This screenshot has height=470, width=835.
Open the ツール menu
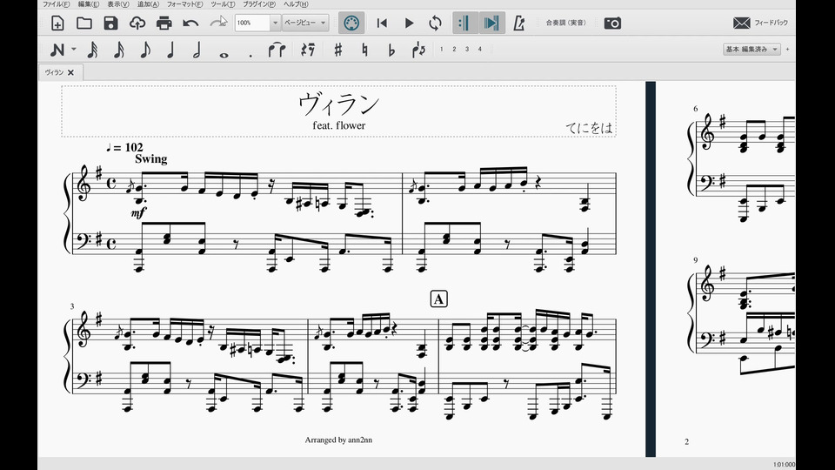point(223,4)
